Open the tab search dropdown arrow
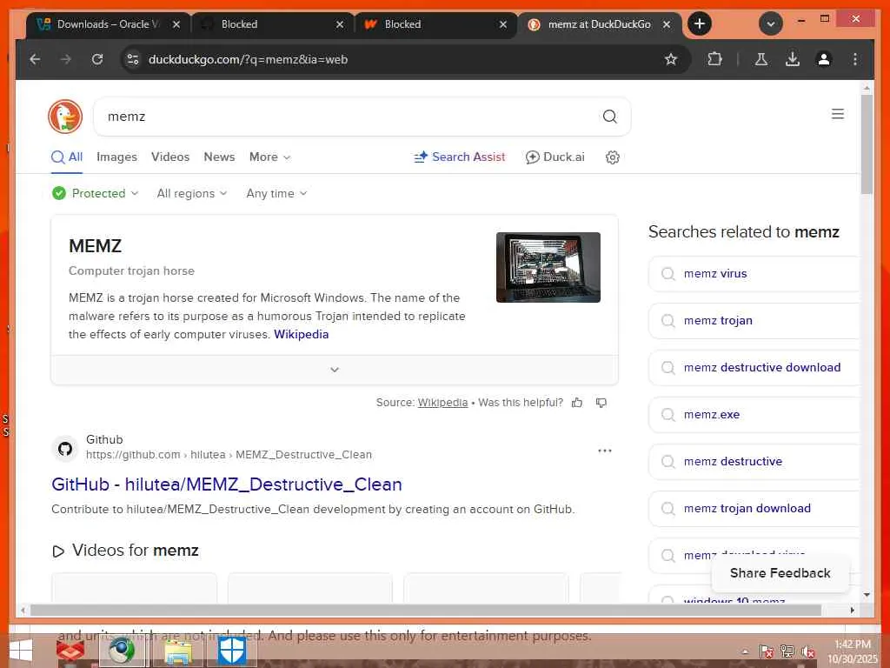The image size is (890, 668). 771,23
